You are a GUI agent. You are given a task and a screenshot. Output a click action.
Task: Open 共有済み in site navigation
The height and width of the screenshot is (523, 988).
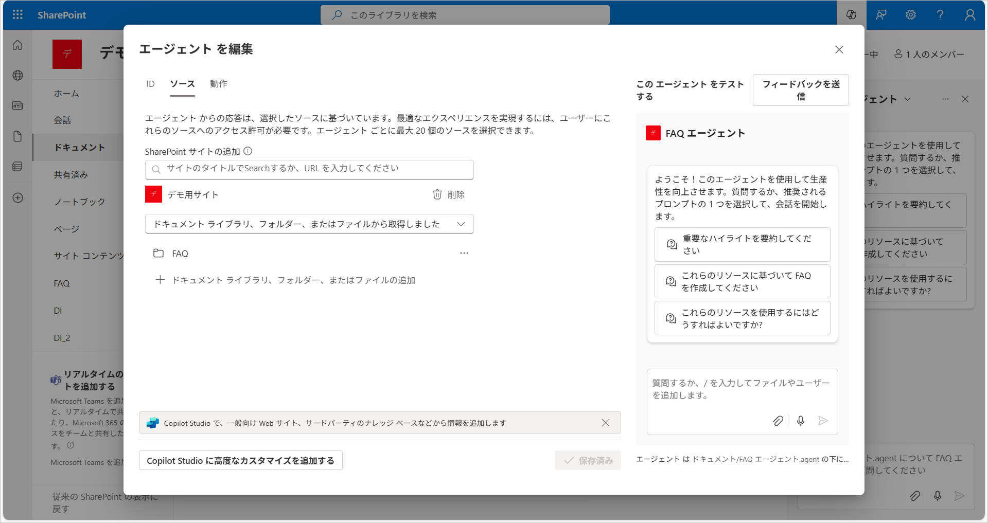point(71,175)
